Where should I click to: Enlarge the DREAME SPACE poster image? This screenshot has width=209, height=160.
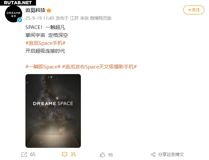pyautogui.click(x=53, y=111)
